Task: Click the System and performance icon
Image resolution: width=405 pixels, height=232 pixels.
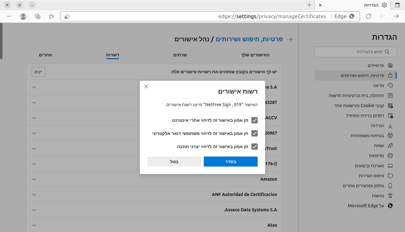Action: pos(390,166)
